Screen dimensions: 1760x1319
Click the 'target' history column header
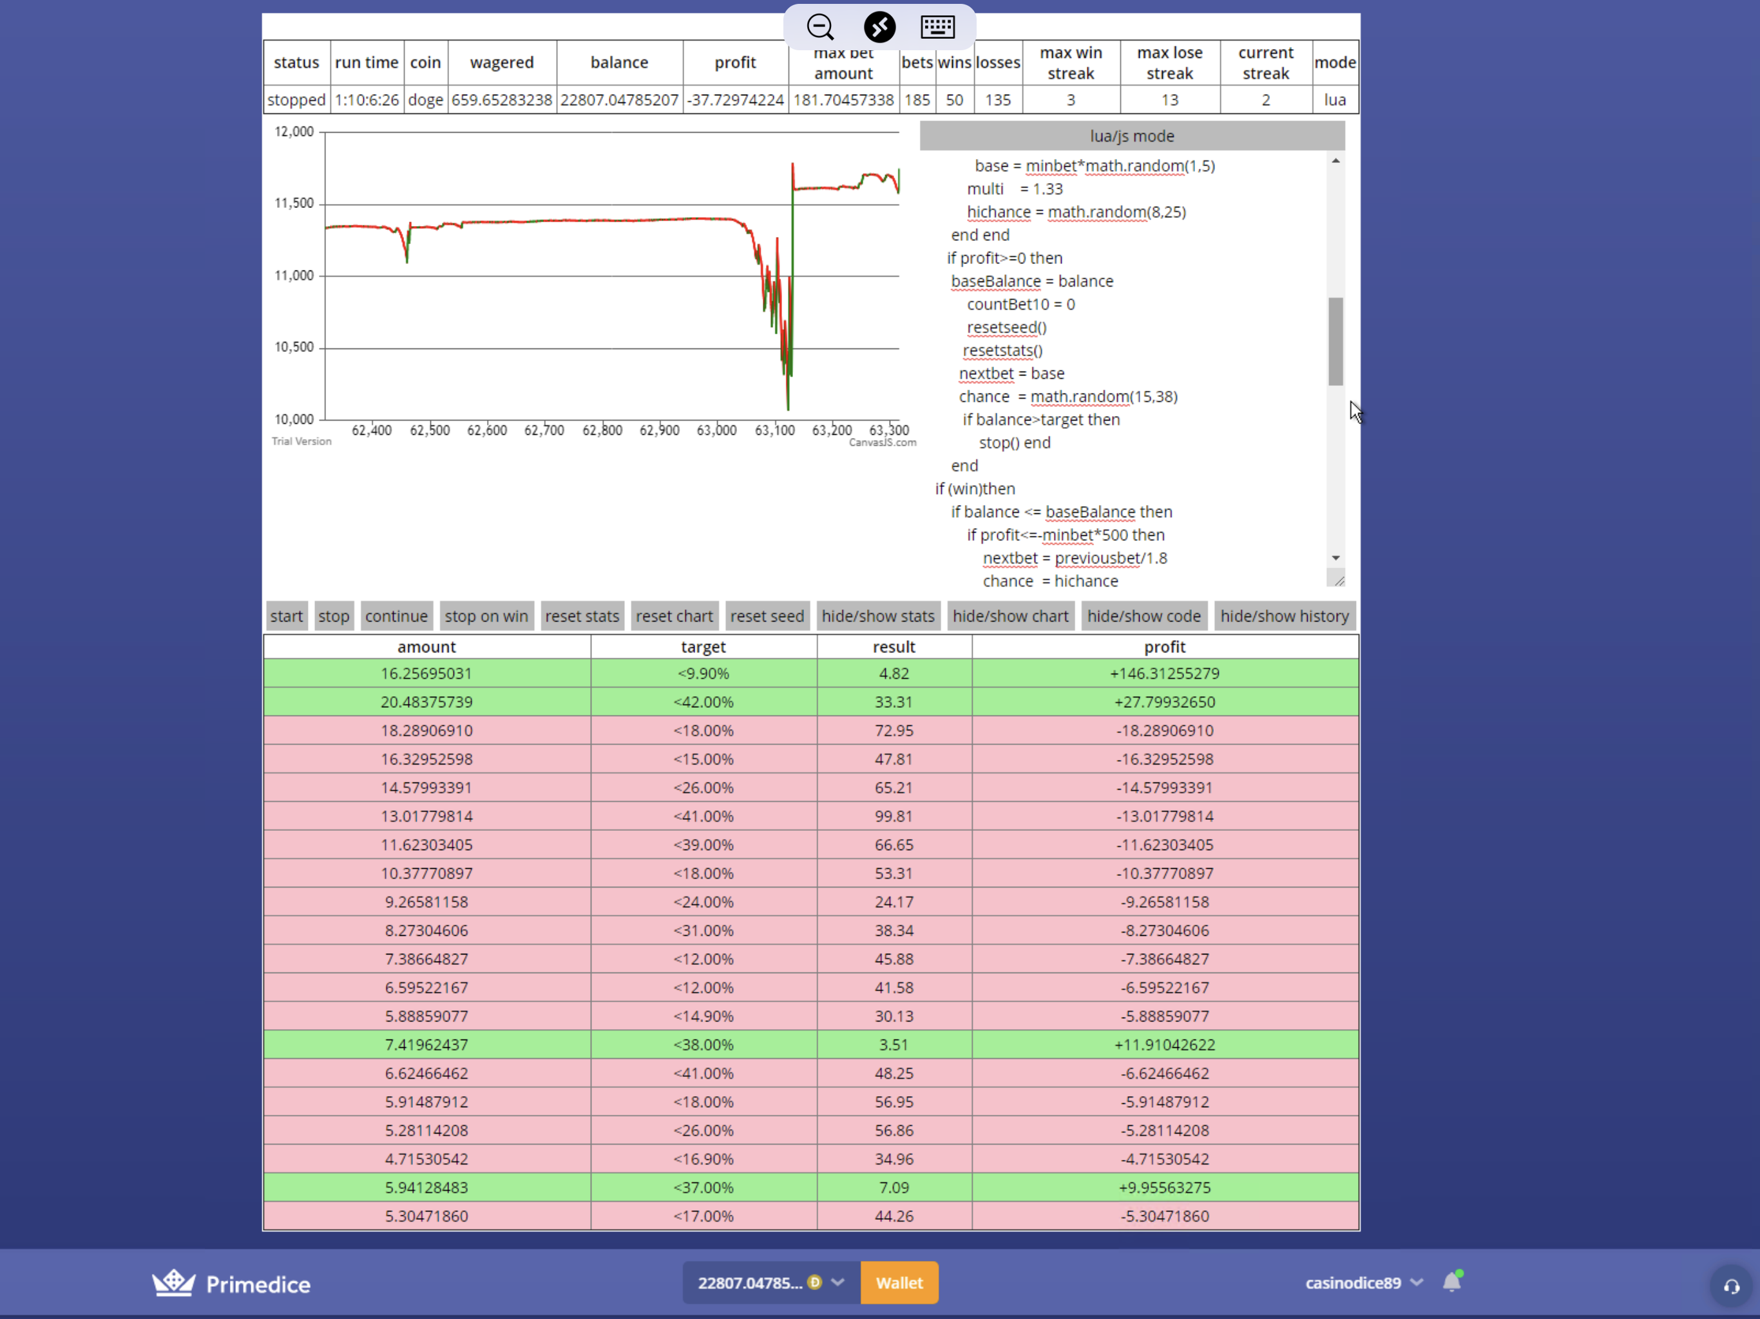point(703,647)
